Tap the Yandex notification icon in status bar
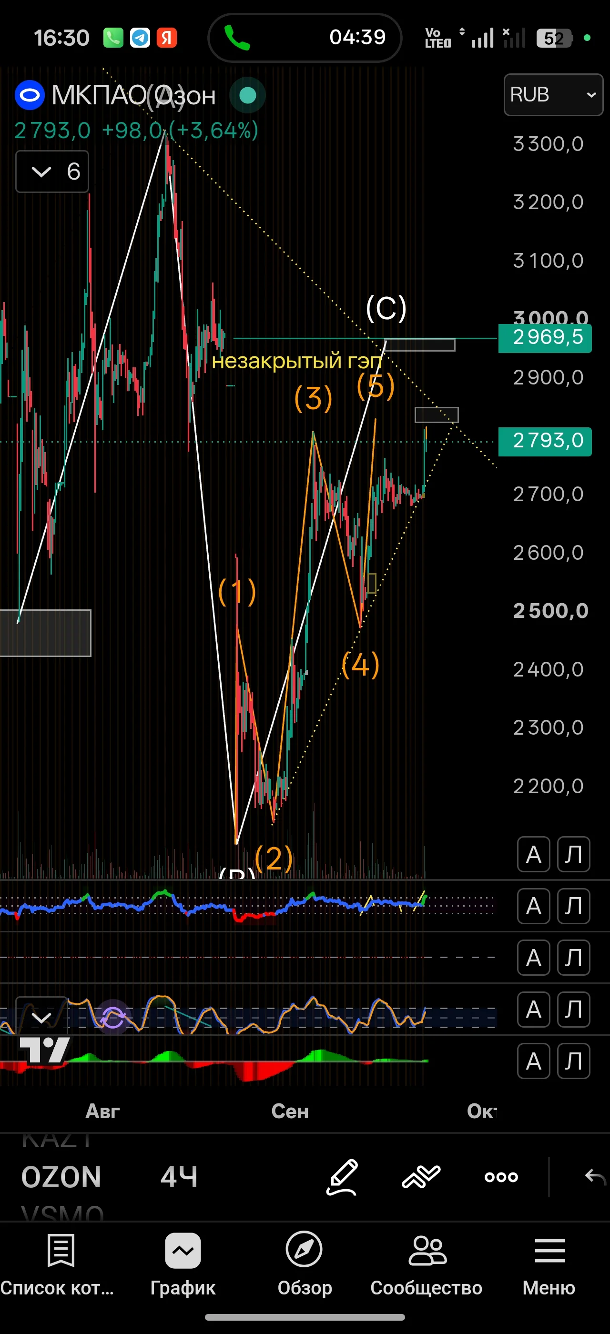Image resolution: width=610 pixels, height=1334 pixels. (x=167, y=38)
